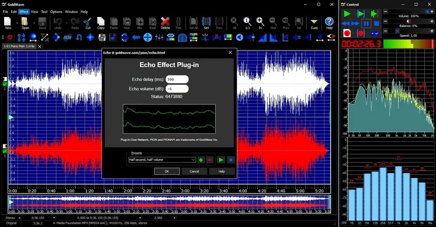This screenshot has height=227, width=436.
Task: Click Cancel in the Echo dialog
Action: coord(194,171)
